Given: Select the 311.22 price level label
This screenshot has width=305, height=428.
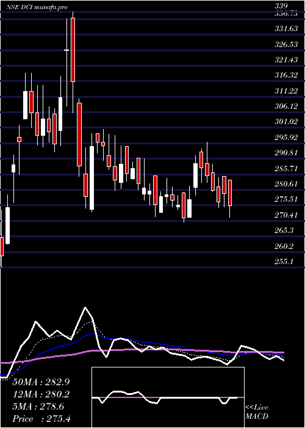Looking at the screenshot, I should click(x=286, y=91).
